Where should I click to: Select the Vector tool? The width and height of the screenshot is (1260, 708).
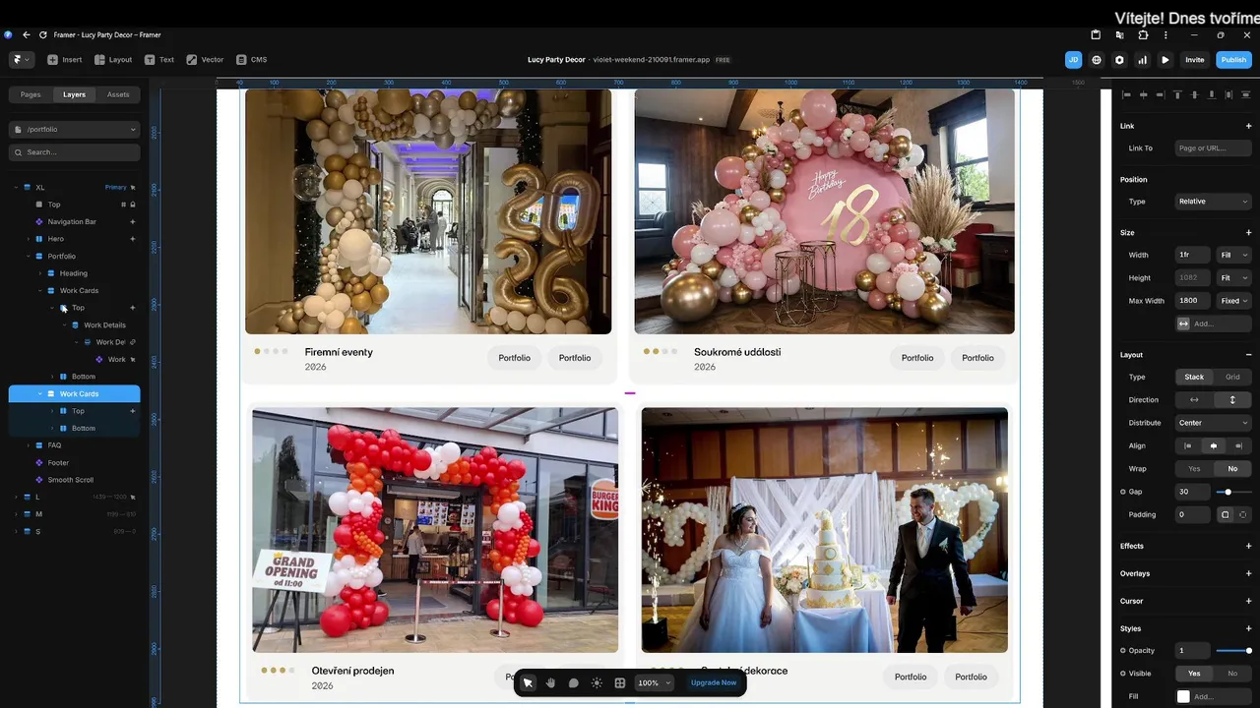[205, 60]
